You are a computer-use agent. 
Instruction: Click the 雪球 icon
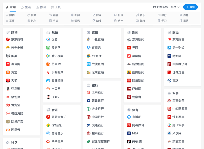tap(169, 80)
